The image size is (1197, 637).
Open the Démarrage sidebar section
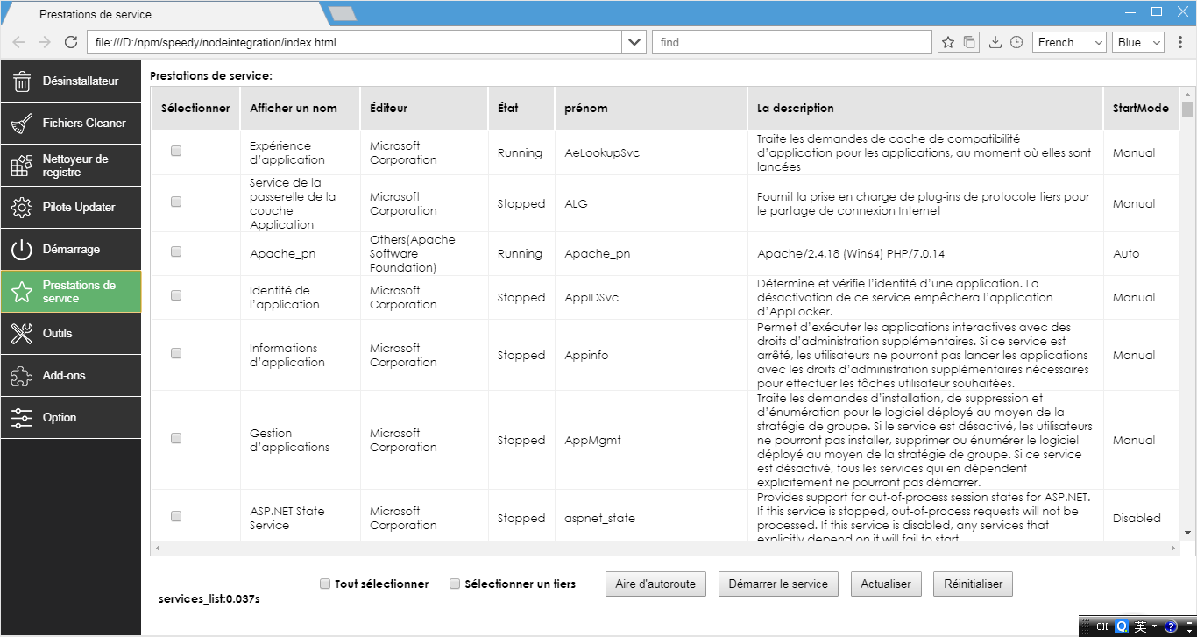[70, 249]
